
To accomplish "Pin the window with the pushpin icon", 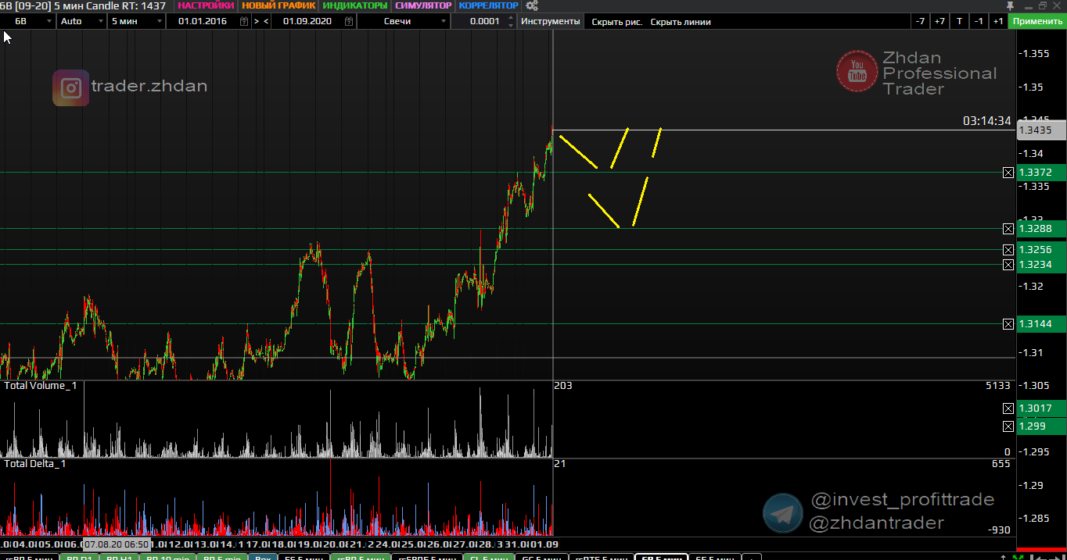I will [1009, 5].
